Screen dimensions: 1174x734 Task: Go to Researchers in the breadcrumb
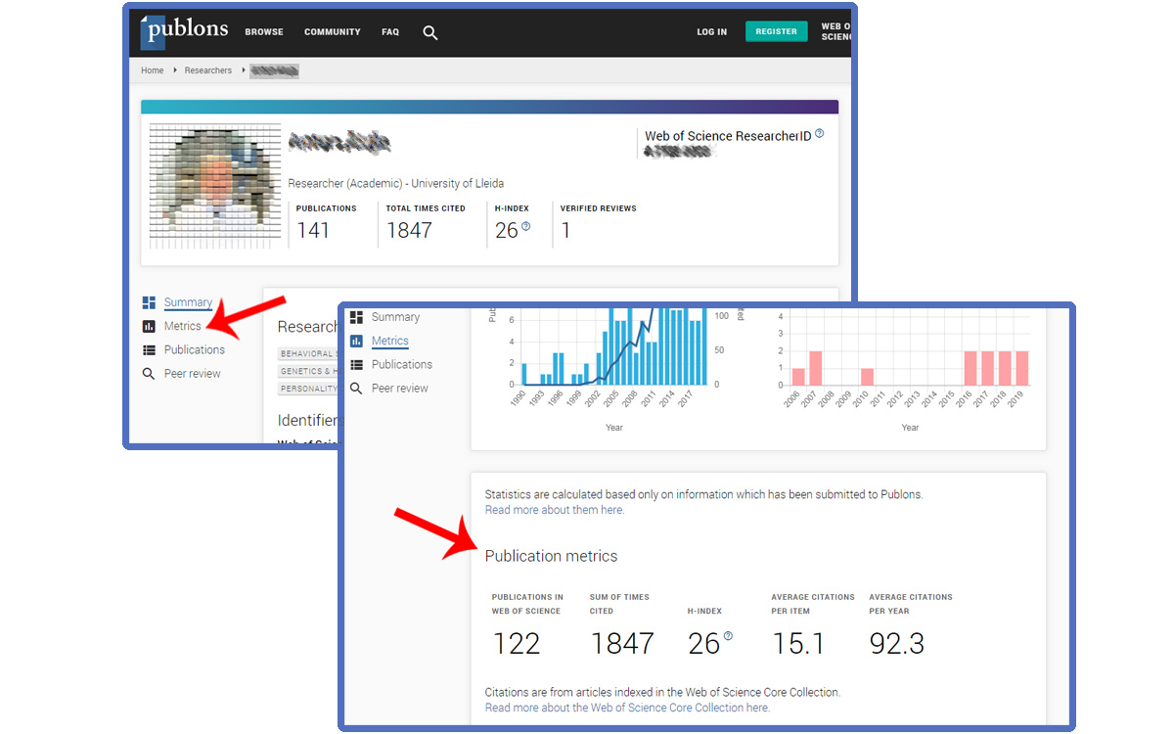tap(208, 70)
